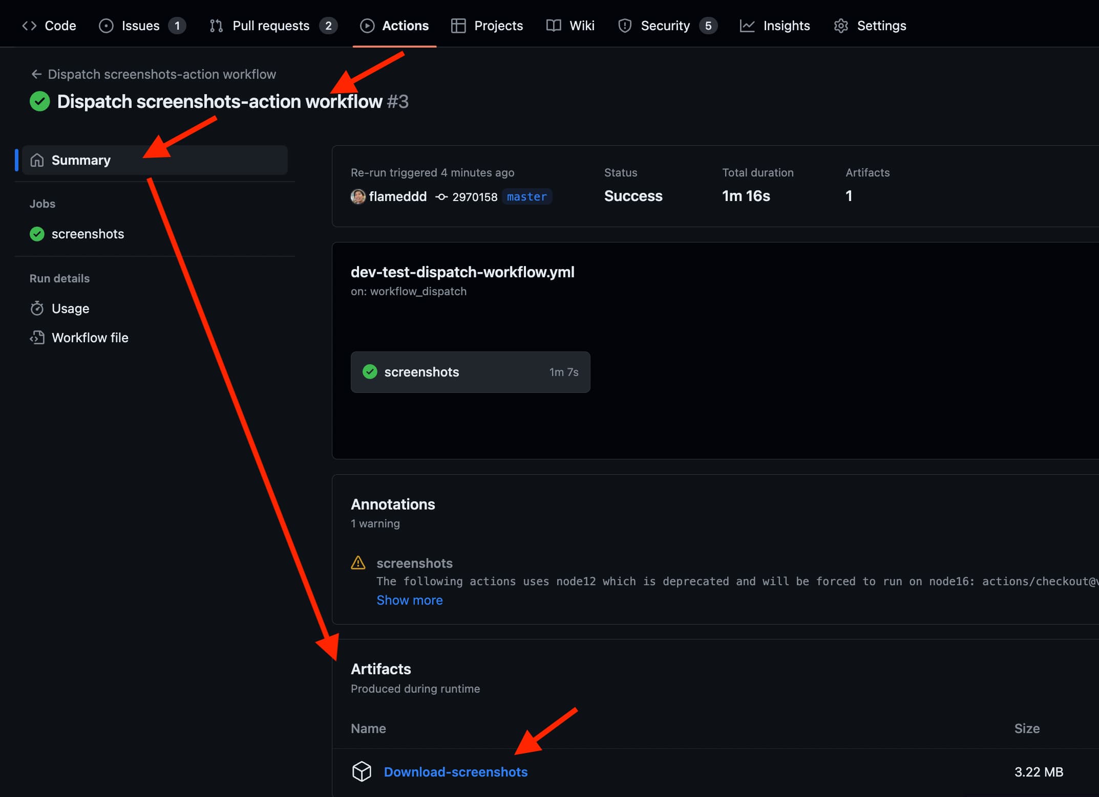
Task: Expand annotation with Show more
Action: coord(409,600)
